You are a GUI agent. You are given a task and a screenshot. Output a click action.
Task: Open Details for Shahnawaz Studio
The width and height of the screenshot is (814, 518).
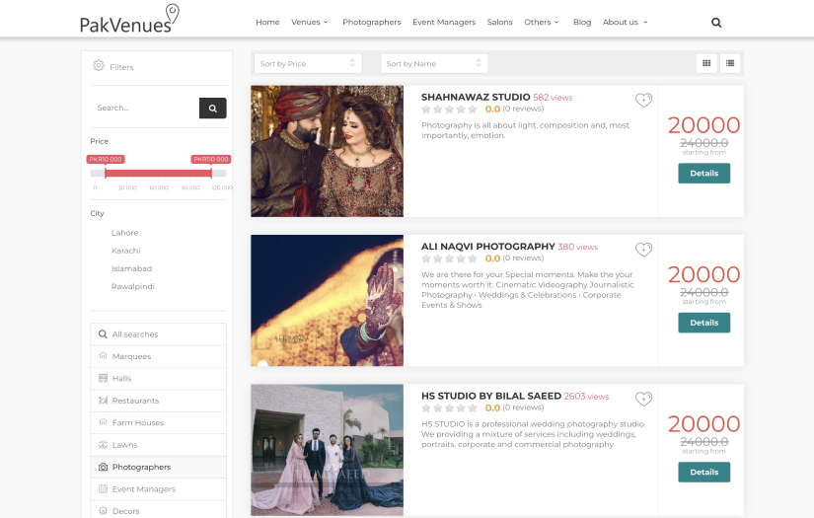point(703,174)
